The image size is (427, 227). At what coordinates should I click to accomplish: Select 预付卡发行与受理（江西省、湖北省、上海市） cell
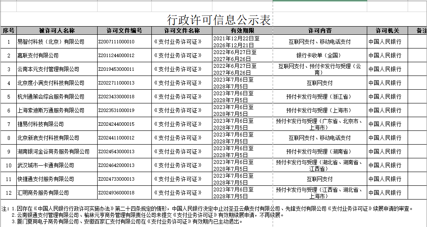click(319, 193)
